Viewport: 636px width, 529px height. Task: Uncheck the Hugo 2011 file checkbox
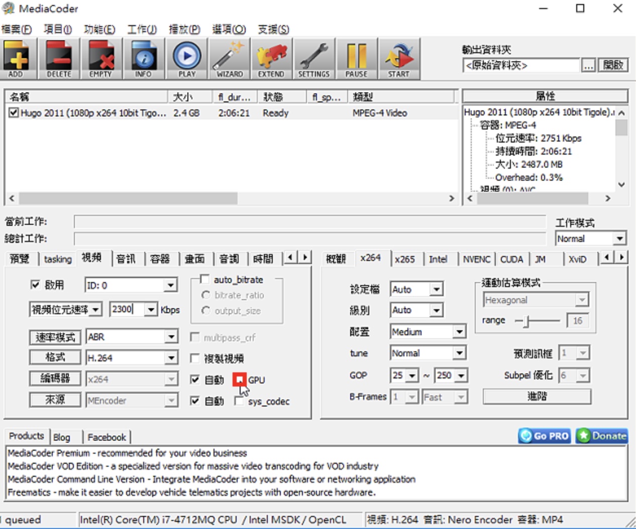click(14, 113)
